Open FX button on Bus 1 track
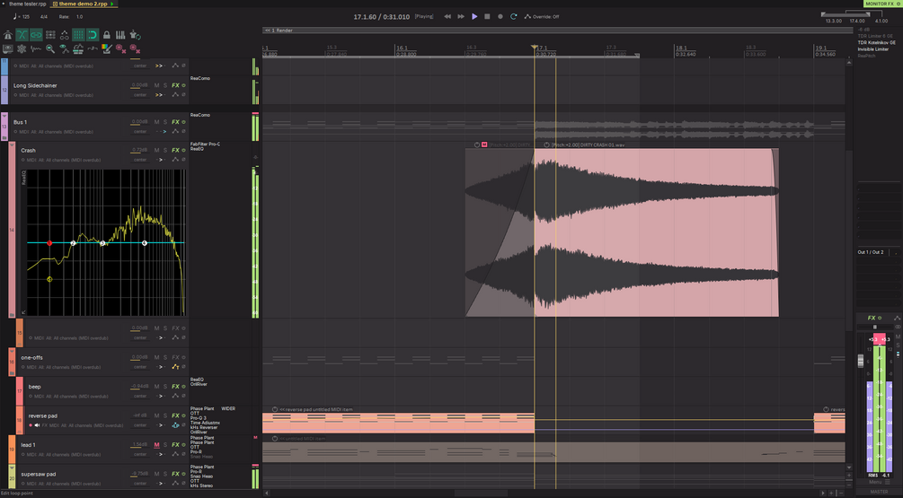Viewport: 903px width, 498px height. tap(175, 122)
